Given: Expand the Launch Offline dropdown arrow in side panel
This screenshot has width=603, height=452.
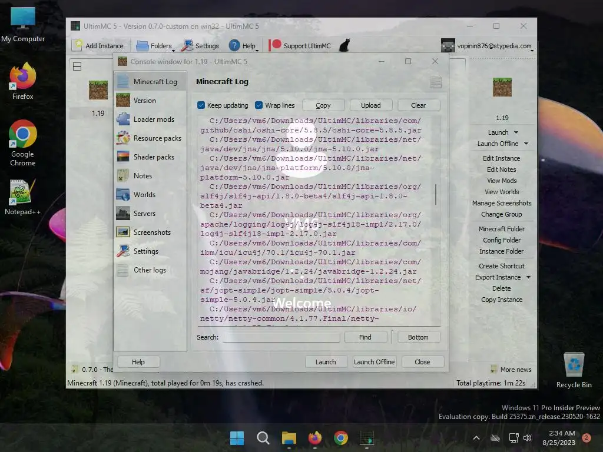Looking at the screenshot, I should pos(526,144).
